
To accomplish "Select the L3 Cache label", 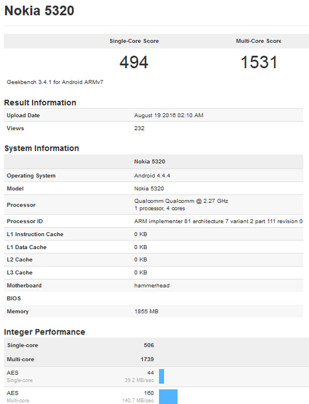I will (x=20, y=273).
